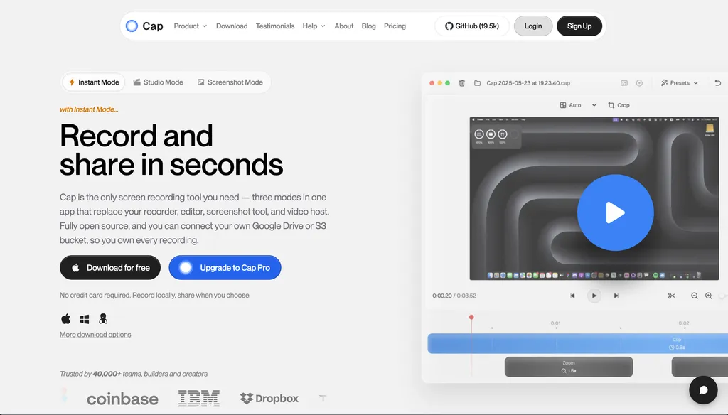The height and width of the screenshot is (415, 728).
Task: Click the red playhead marker on the timeline
Action: [x=471, y=317]
